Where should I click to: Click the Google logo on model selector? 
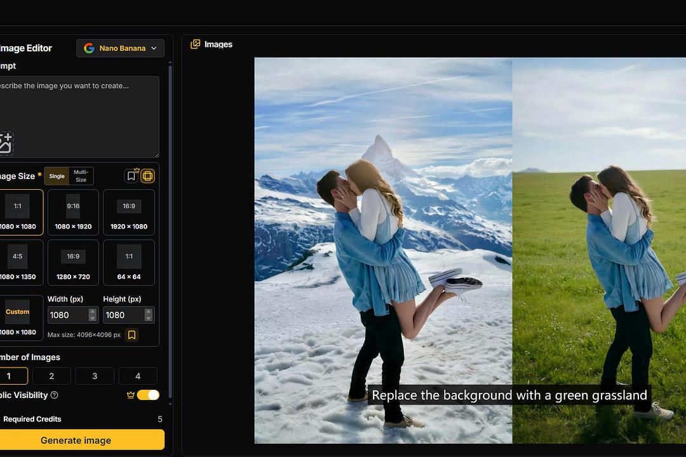pos(89,48)
